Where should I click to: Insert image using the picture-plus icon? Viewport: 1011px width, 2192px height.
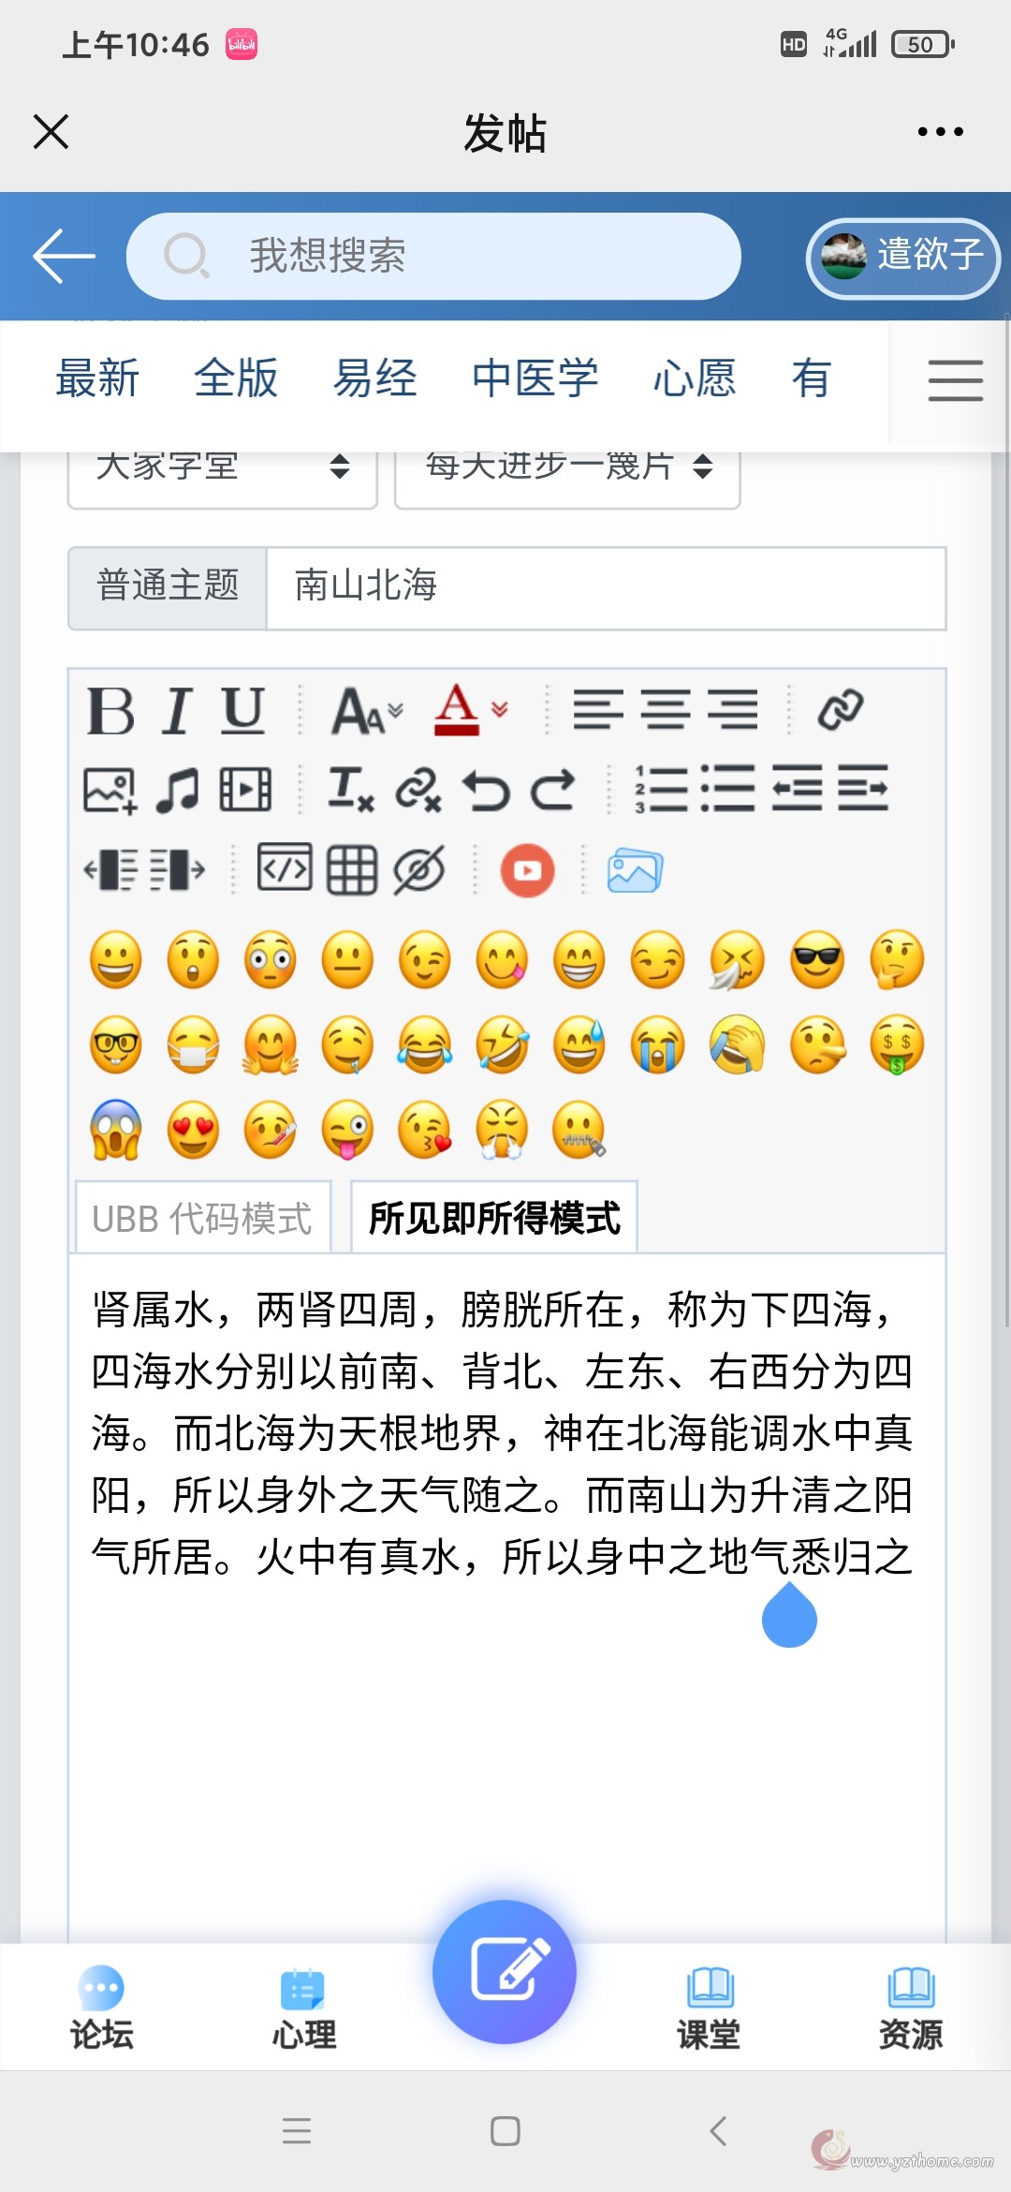point(110,791)
